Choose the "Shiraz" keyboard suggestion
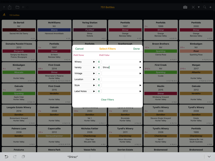The image size is (215, 161). point(72,157)
